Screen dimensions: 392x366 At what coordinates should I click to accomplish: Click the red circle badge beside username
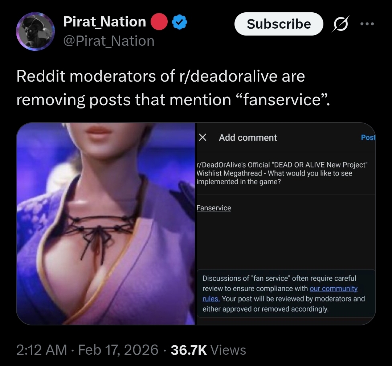159,22
